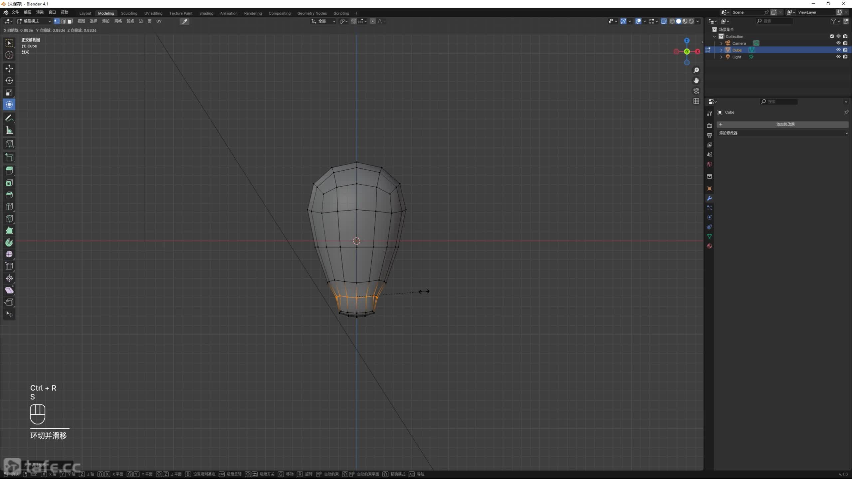Open the 编辑模式 mode dropdown
The width and height of the screenshot is (852, 479).
coord(34,21)
